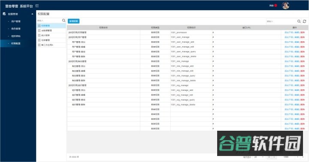Collapse the sidebar with the hamburger icon

(37, 6)
